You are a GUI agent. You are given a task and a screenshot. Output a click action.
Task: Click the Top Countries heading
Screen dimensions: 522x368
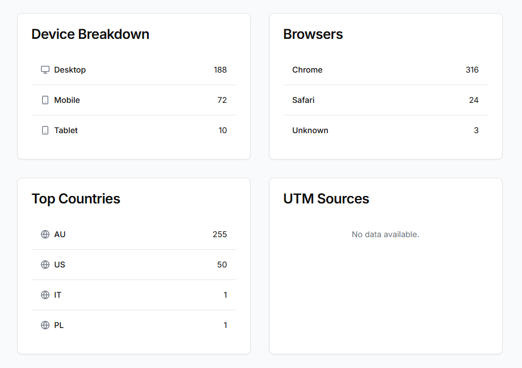(76, 199)
